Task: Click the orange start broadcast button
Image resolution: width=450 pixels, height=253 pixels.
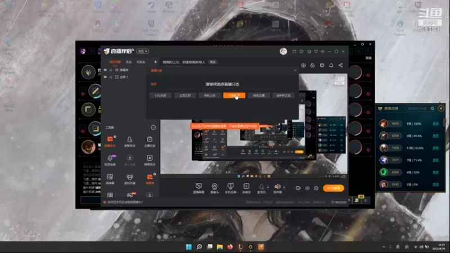Action: tap(333, 188)
